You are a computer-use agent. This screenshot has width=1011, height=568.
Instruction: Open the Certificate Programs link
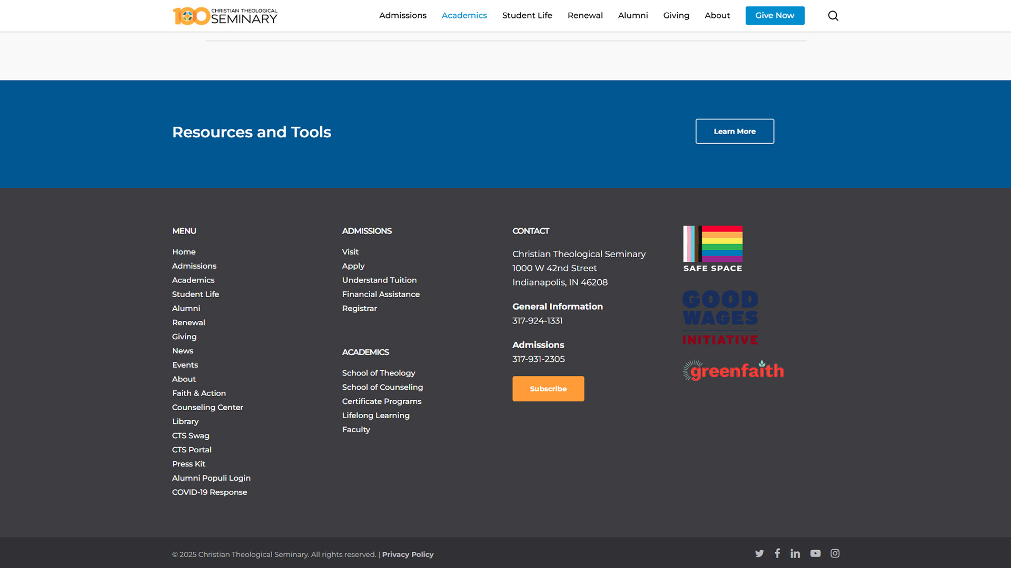coord(382,401)
